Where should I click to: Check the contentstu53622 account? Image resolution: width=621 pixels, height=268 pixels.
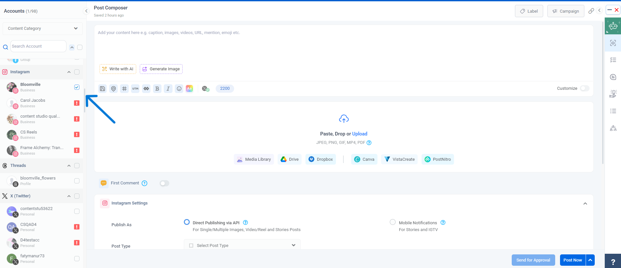pyautogui.click(x=77, y=211)
